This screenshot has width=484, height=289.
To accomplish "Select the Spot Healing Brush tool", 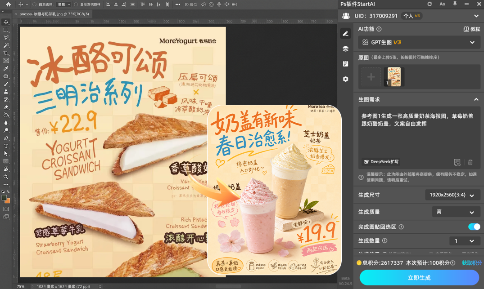I will point(6,76).
